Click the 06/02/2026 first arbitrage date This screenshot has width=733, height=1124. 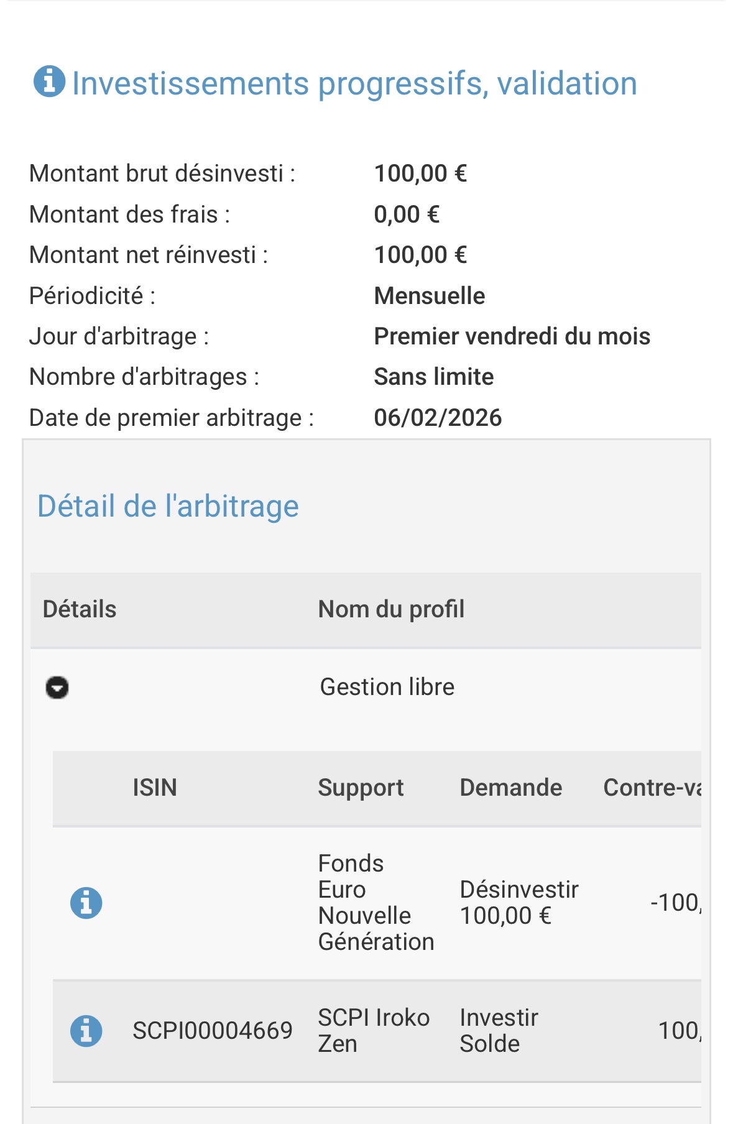(438, 418)
